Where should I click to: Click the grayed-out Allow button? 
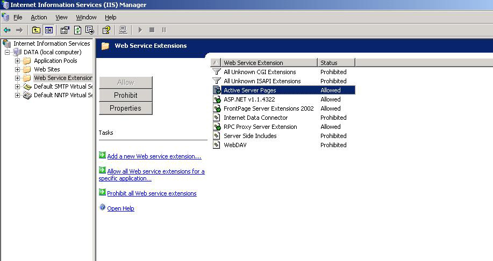click(x=125, y=82)
